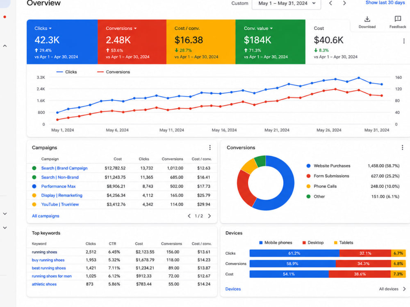Collapse the sidebar section with up chevron
Viewport: 410px width, 307px height.
coord(5,46)
